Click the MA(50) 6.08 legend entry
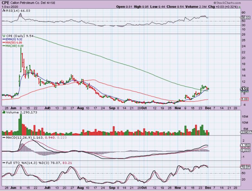Screen dimensions: 252x191 point(14,43)
